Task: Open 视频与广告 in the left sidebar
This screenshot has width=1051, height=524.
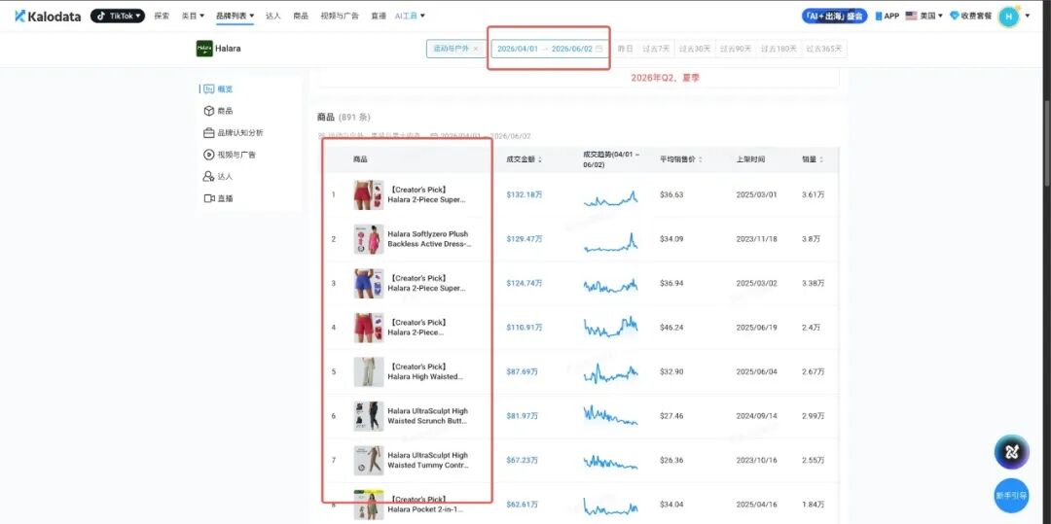Action: point(230,155)
